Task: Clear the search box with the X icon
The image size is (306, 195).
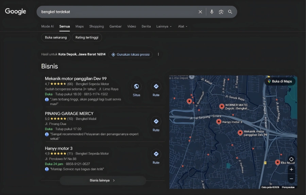Action: click(x=200, y=12)
